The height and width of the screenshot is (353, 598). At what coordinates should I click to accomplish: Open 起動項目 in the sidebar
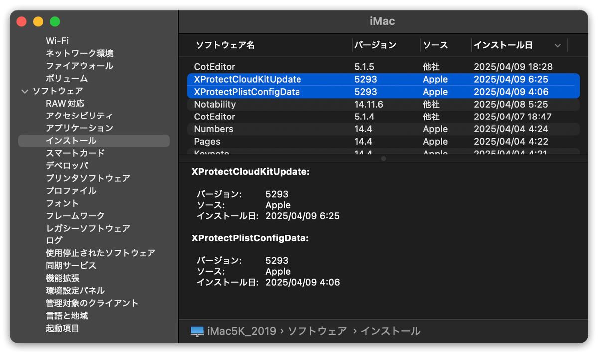(x=63, y=328)
